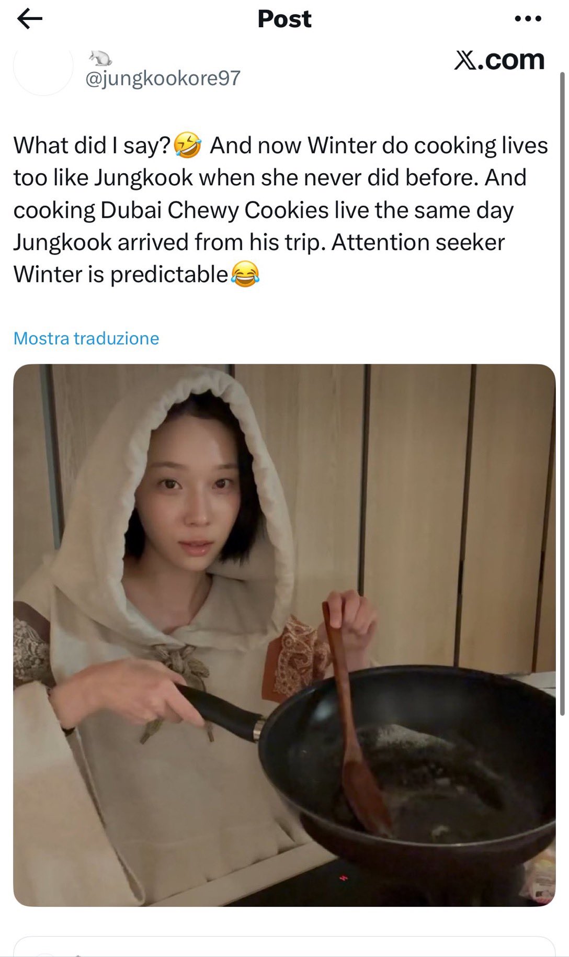Tap the 'Post' header title

click(284, 19)
